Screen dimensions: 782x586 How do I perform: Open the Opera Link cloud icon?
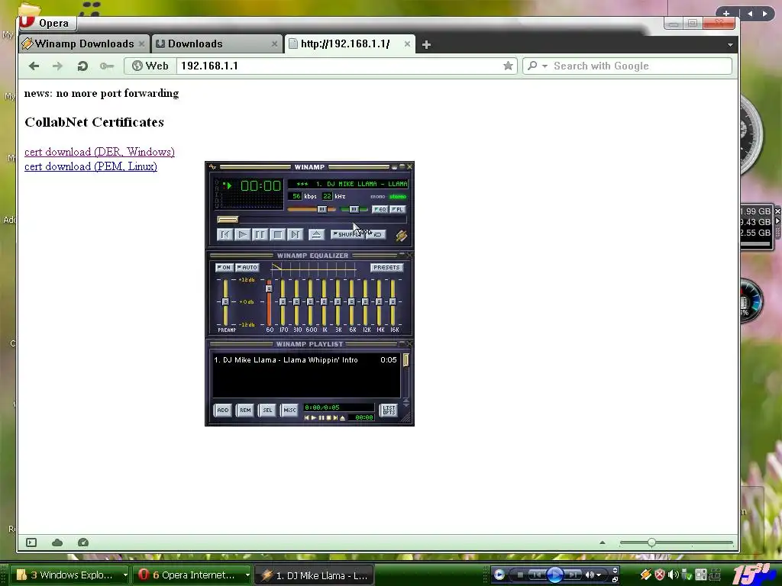(57, 543)
